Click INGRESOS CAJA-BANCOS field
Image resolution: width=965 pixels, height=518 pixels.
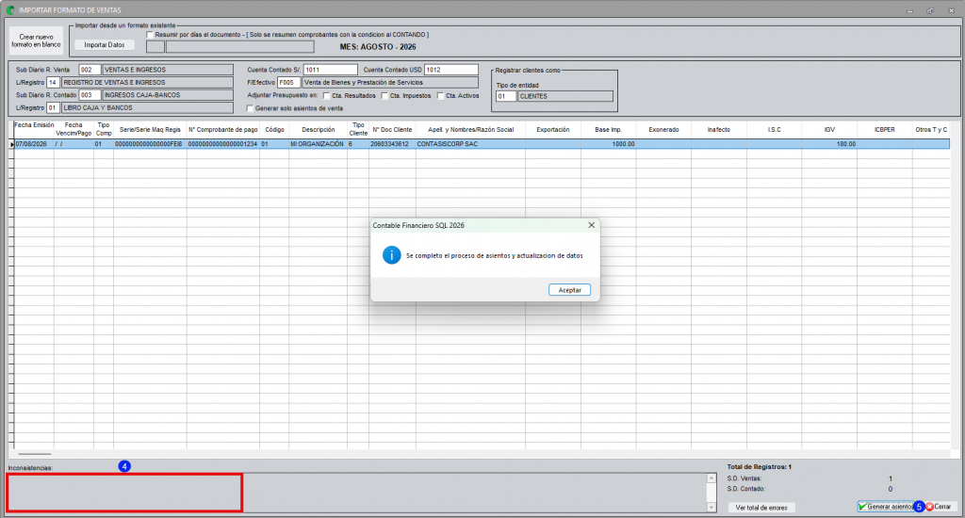168,95
